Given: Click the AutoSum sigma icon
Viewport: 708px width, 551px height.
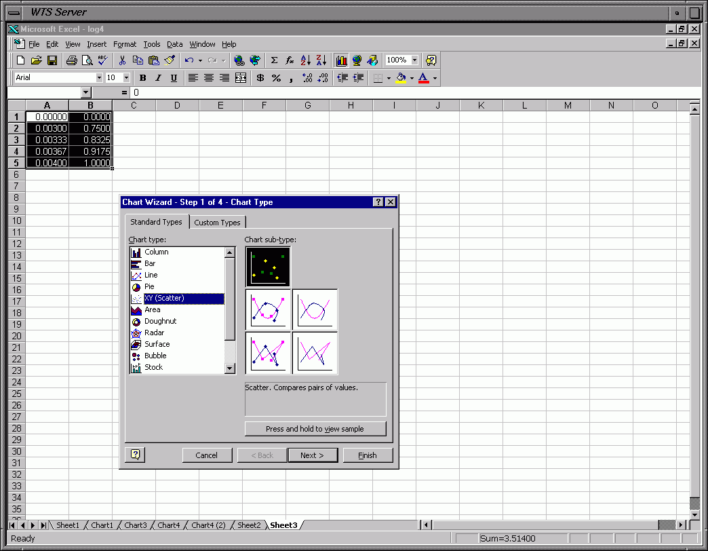Looking at the screenshot, I should tap(274, 60).
